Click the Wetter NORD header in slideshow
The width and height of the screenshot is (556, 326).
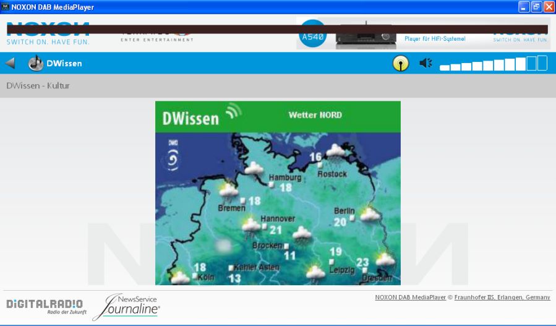pos(315,115)
